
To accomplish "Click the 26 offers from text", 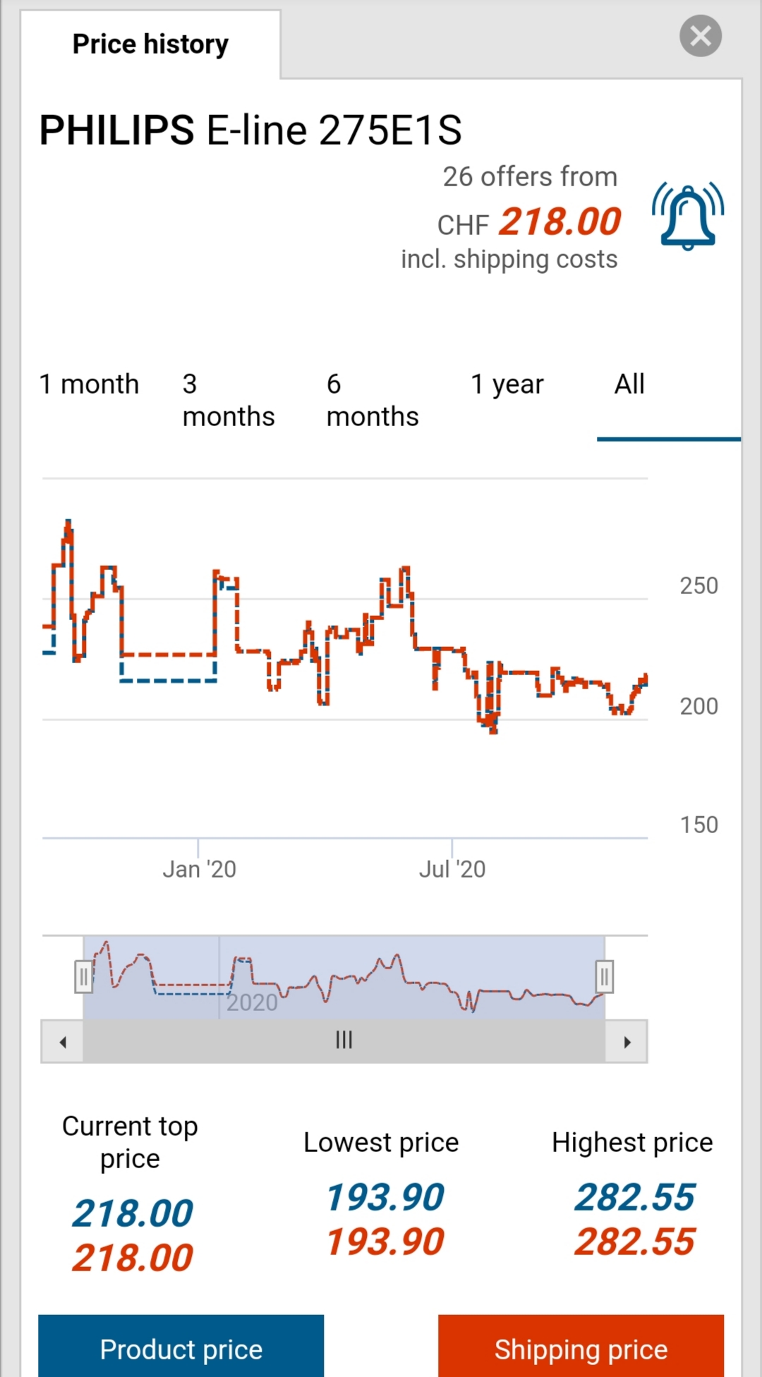I will pos(529,176).
